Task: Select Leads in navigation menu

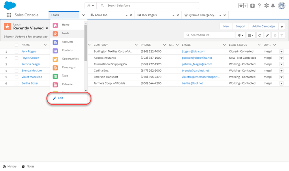Action: pyautogui.click(x=67, y=34)
